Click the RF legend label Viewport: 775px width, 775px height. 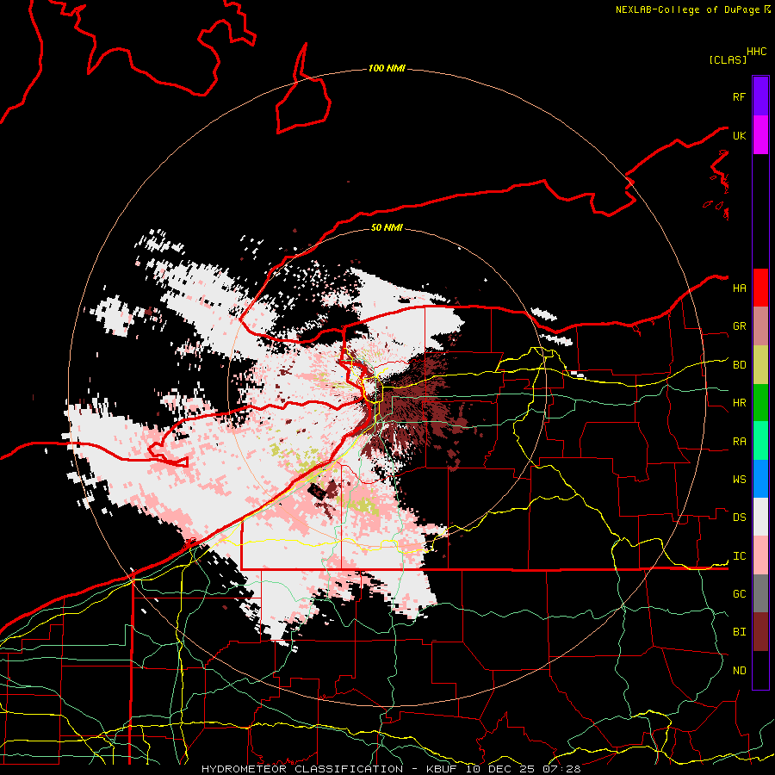739,96
